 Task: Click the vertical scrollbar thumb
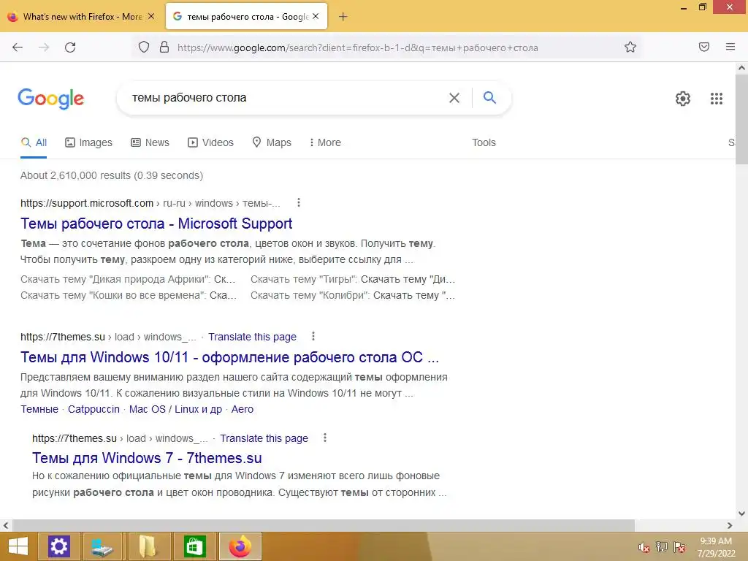[x=741, y=119]
